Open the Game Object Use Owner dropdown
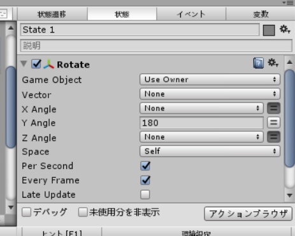 click(210, 80)
